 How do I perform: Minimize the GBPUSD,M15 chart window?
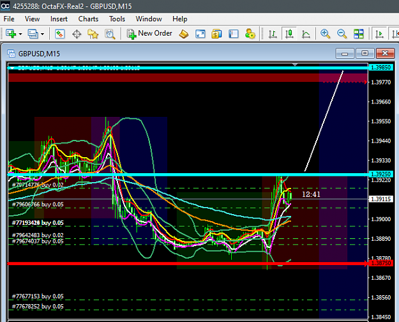345,53
